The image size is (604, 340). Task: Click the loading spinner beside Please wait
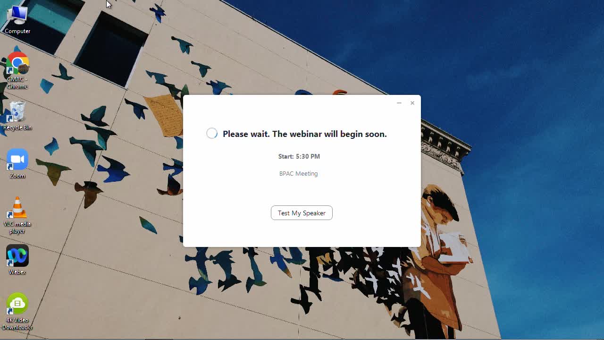coord(212,134)
